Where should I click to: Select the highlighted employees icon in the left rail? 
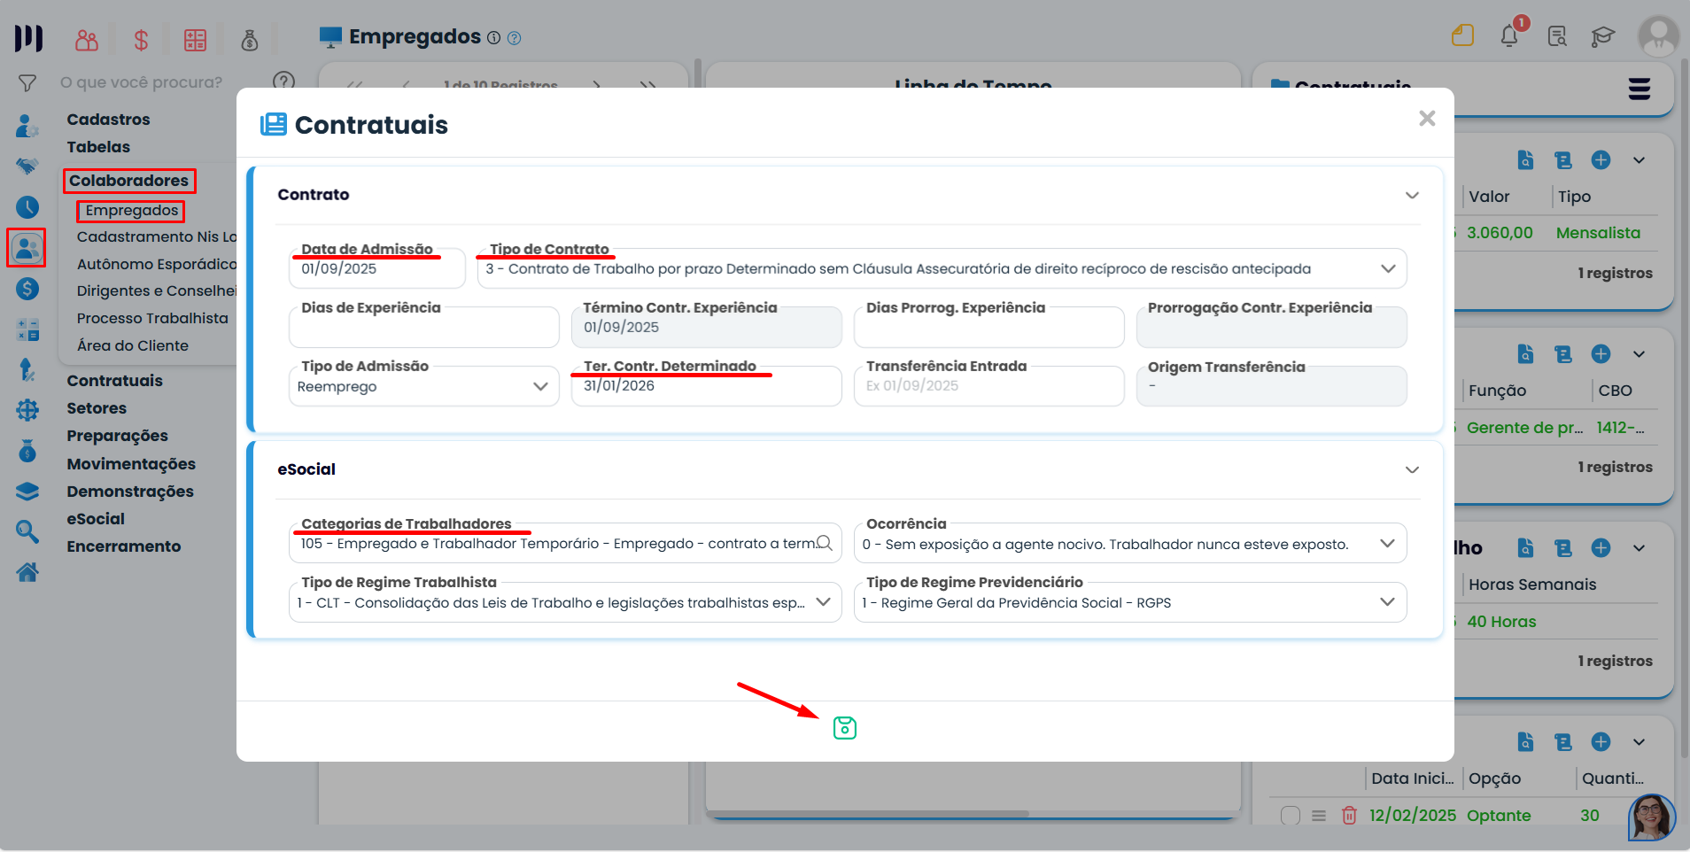27,248
